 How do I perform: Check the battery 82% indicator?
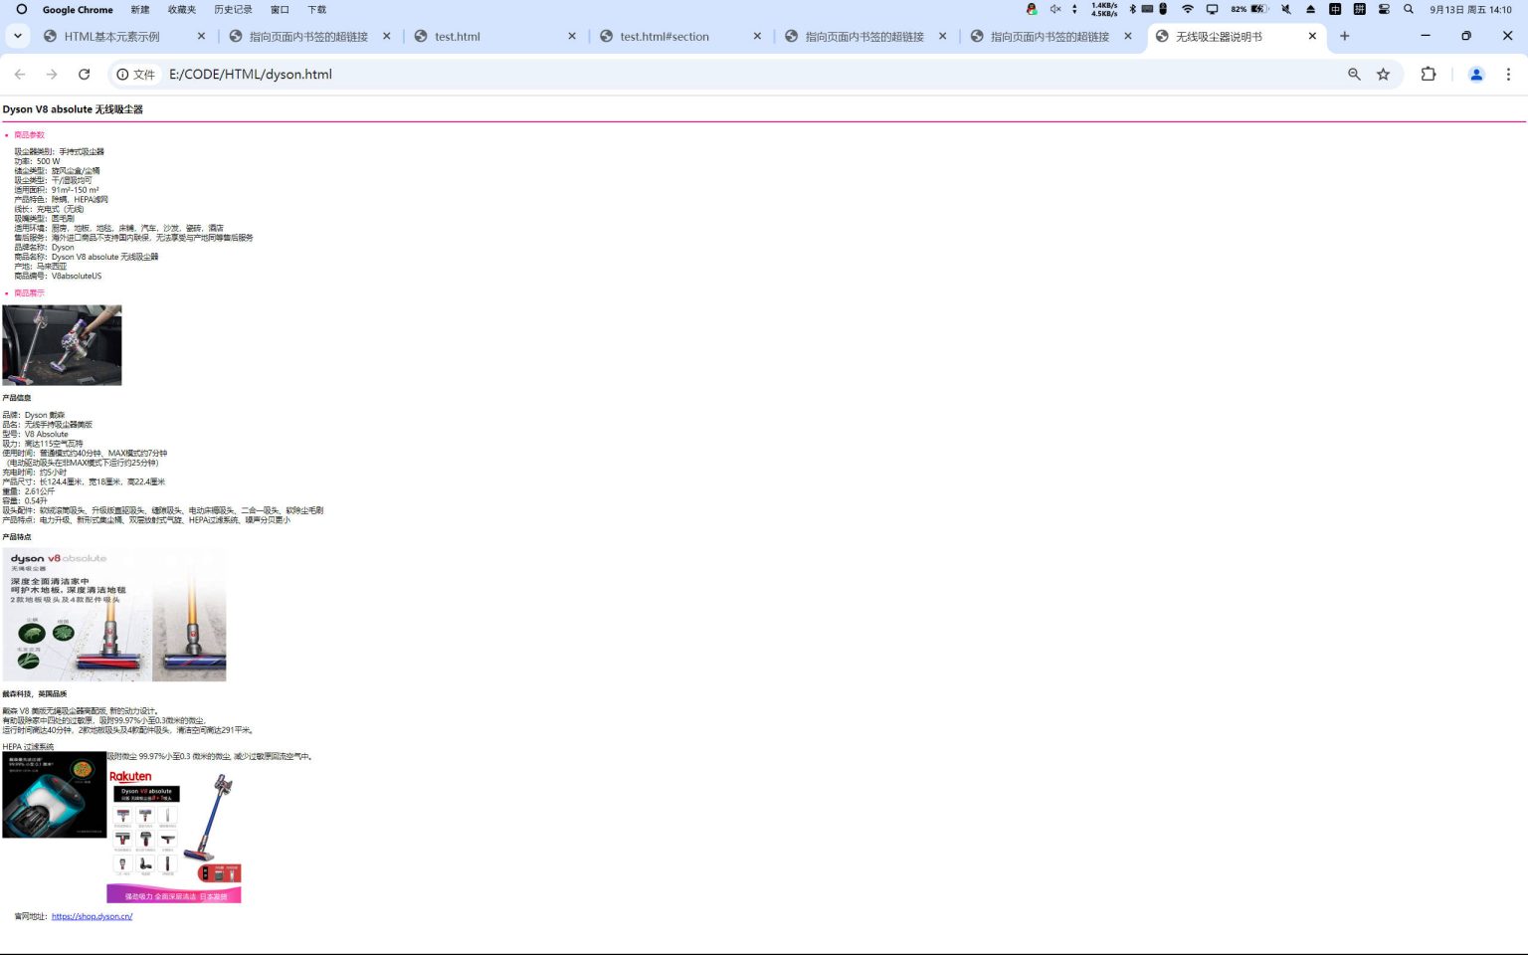(x=1247, y=9)
